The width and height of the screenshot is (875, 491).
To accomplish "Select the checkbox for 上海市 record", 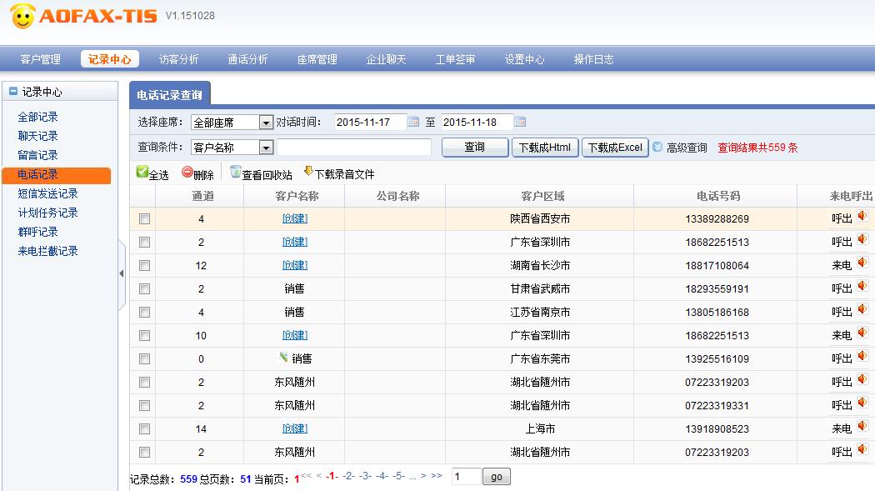I will (x=144, y=429).
